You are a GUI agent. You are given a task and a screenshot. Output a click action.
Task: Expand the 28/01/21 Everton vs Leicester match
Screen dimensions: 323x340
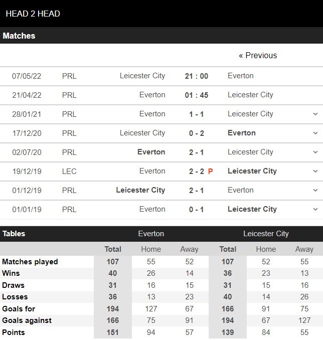click(x=315, y=114)
